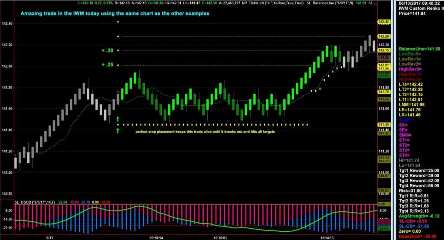Image resolution: width=444 pixels, height=240 pixels.
Task: Click the Tgt1 R:R=0.81 row
Action: [414, 196]
